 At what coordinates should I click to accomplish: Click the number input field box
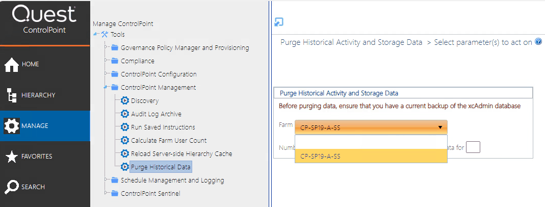pyautogui.click(x=473, y=147)
